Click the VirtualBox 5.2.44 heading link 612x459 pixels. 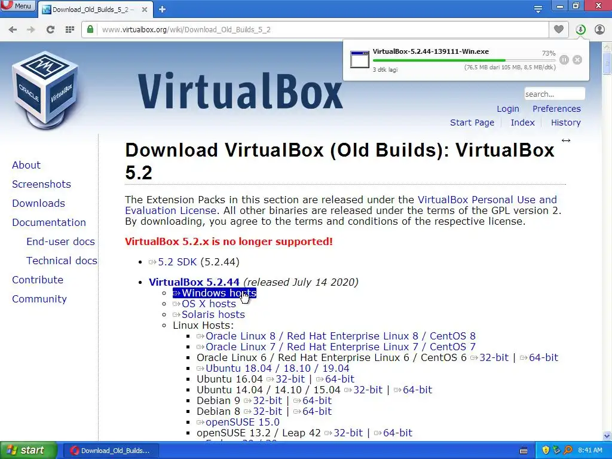(x=194, y=282)
